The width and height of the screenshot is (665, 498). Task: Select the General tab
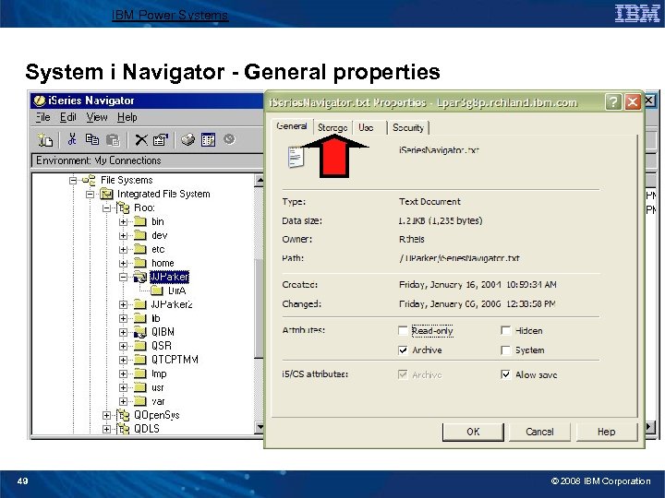tap(291, 126)
